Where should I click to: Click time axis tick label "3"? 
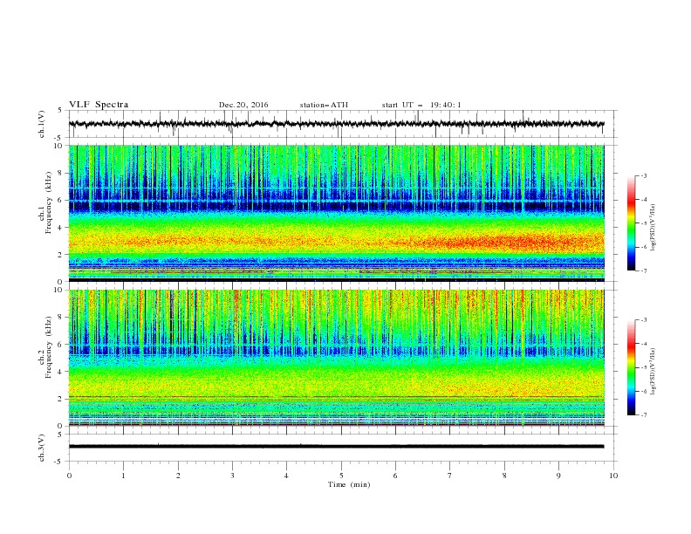(x=232, y=476)
